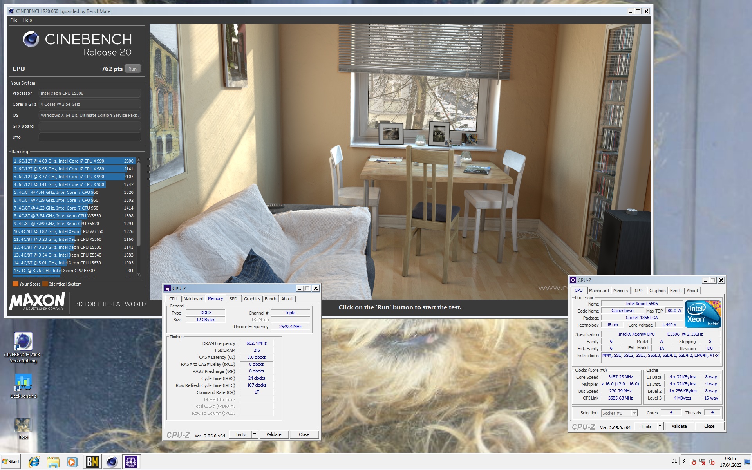
Task: Select the Roxi desktop icon
Action: 23,425
